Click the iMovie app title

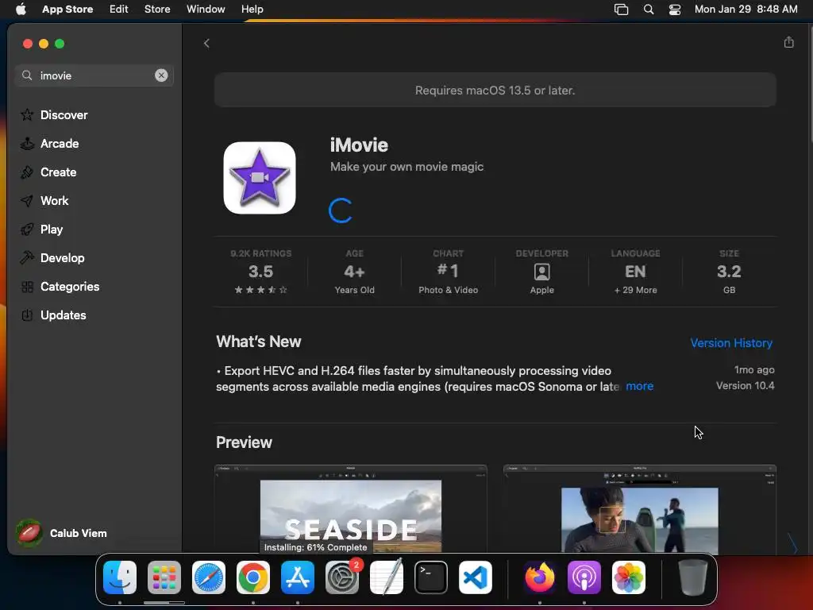point(359,145)
